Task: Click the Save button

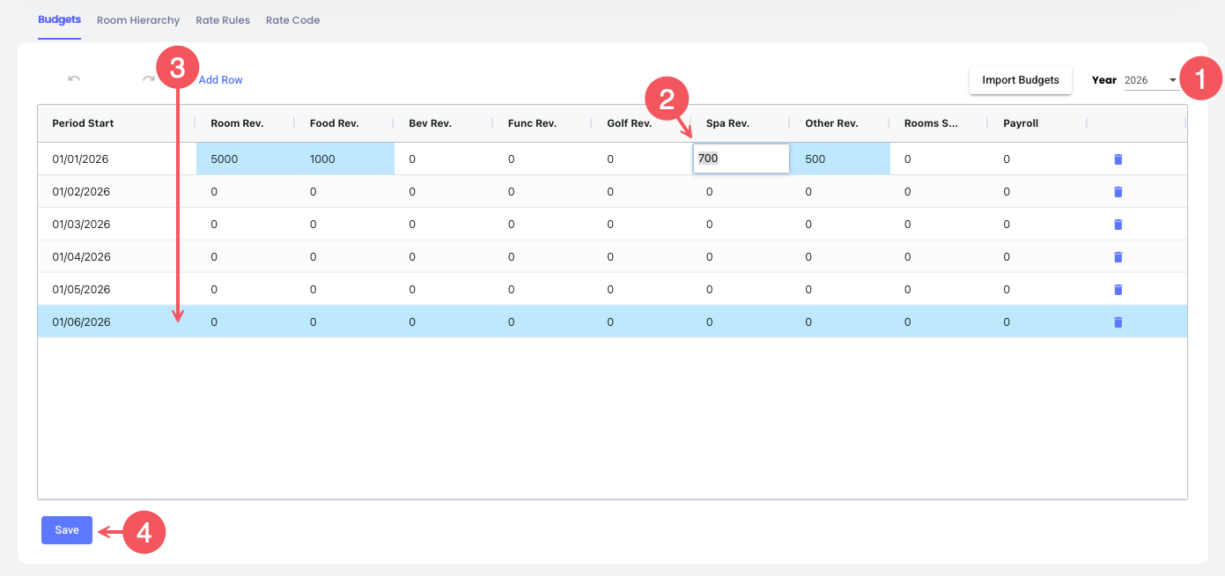Action: (67, 530)
